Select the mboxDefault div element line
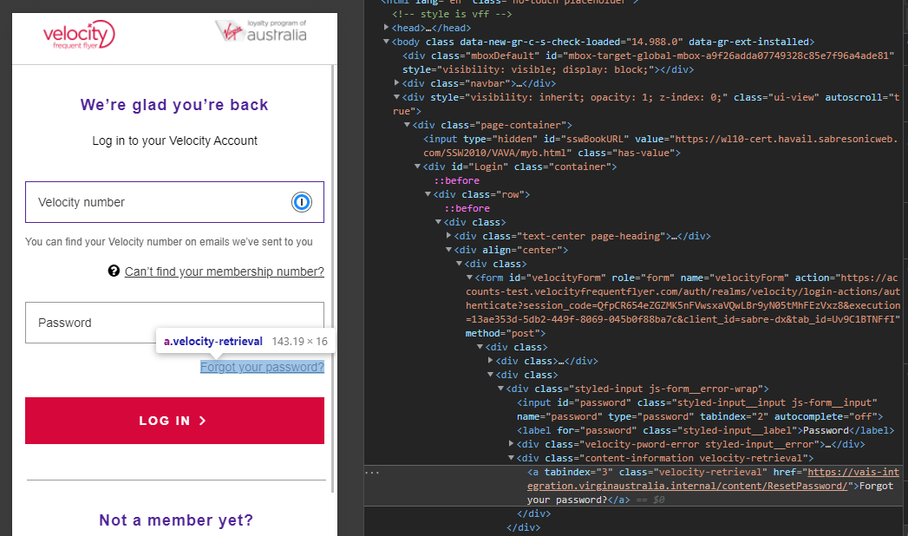908x536 pixels. click(x=648, y=62)
